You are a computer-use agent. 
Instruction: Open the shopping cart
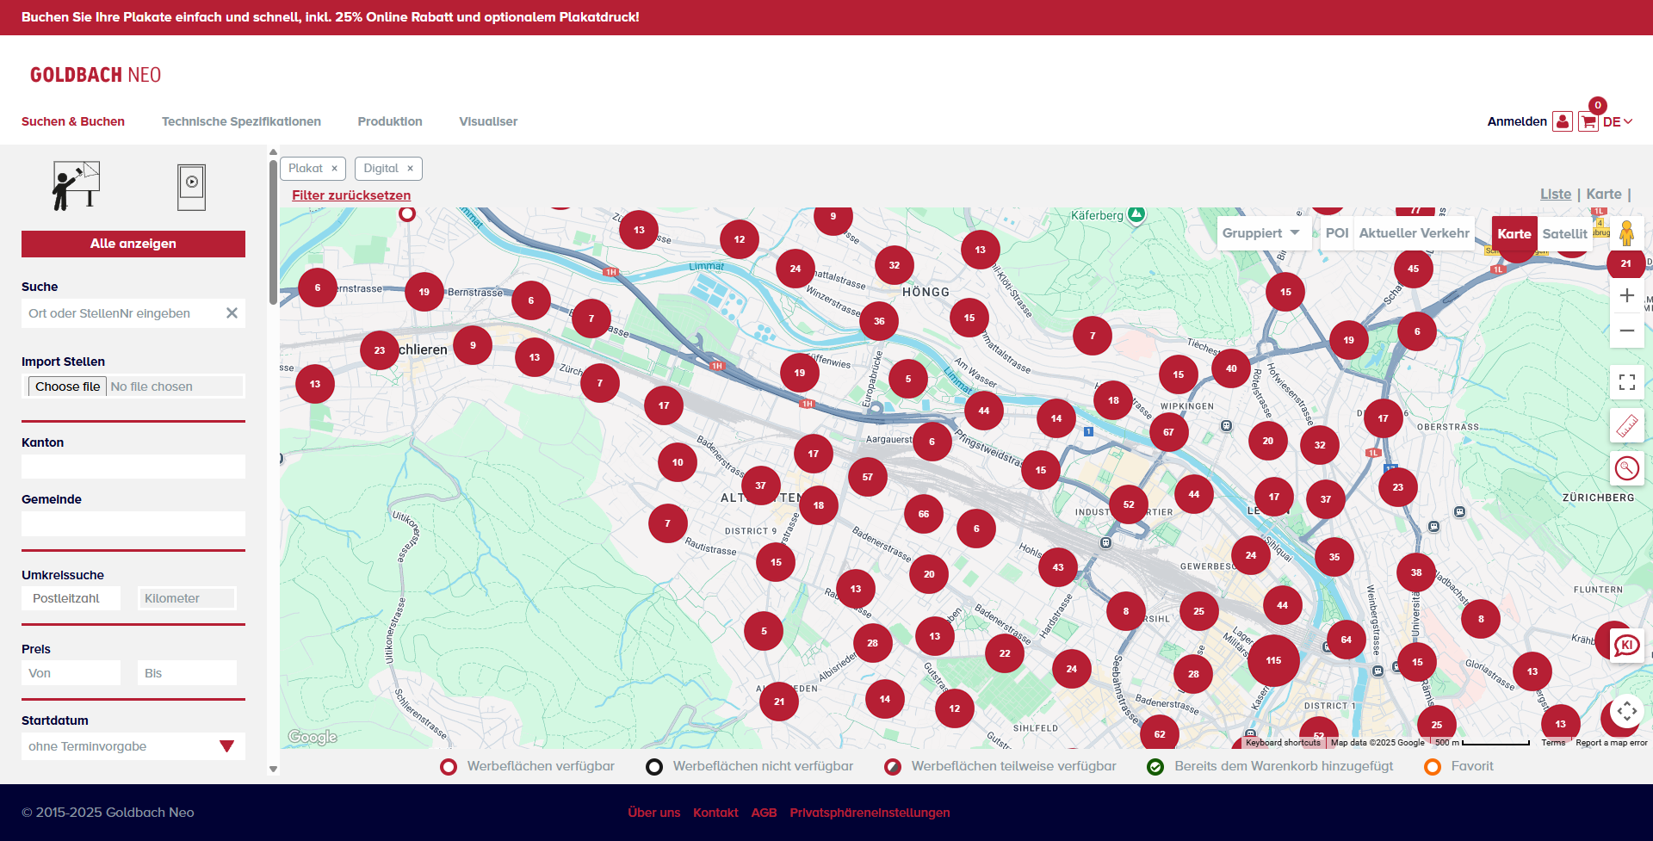point(1588,122)
